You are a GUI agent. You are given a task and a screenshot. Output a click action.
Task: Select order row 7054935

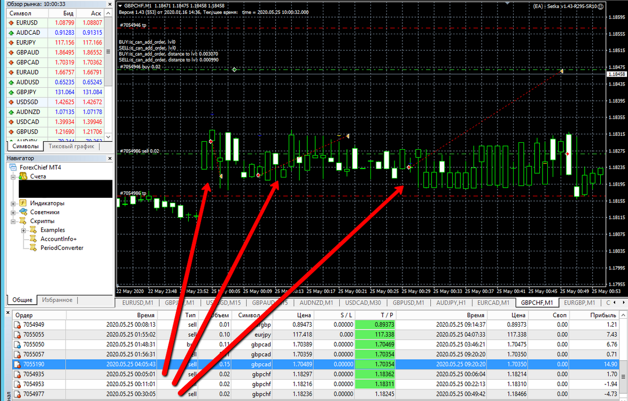click(x=315, y=374)
